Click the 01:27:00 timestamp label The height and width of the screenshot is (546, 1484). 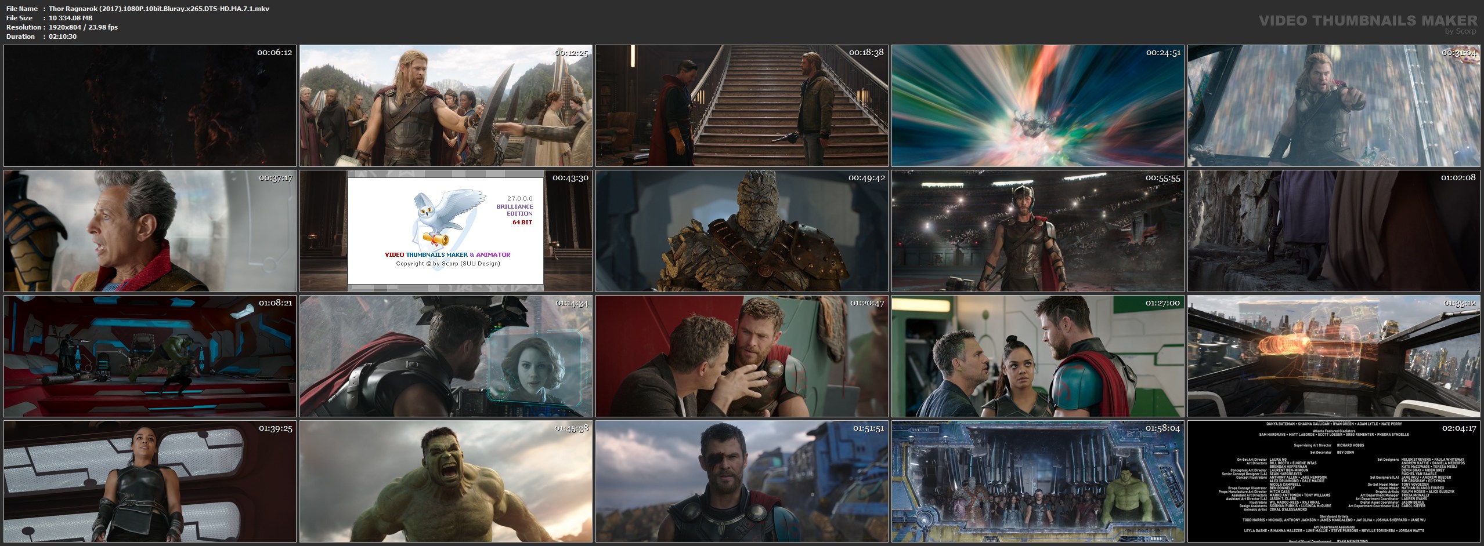click(1162, 303)
